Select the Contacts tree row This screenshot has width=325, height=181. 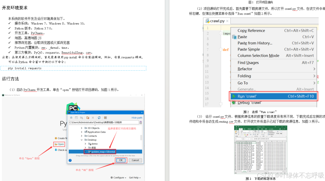(x=105, y=136)
